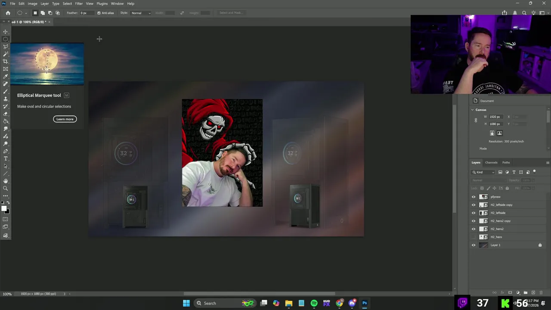This screenshot has width=551, height=310.
Task: Show the hidden H2_hero layer
Action: (x=474, y=237)
